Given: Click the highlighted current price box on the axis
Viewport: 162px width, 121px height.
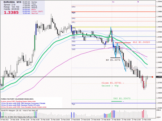Looking at the screenshot, I should tap(159, 77).
